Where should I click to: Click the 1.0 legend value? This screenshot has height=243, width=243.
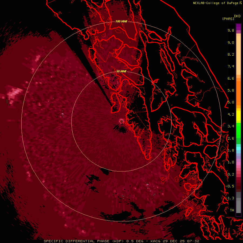pos(231,162)
